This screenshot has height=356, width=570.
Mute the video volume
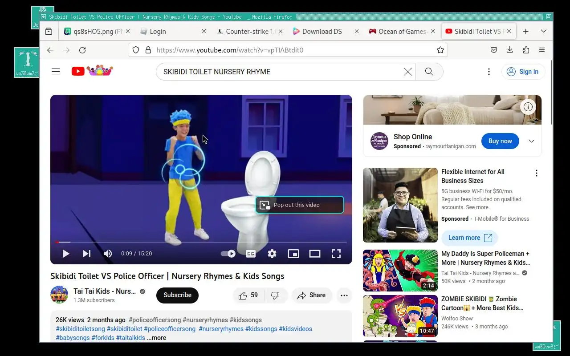[x=108, y=254]
